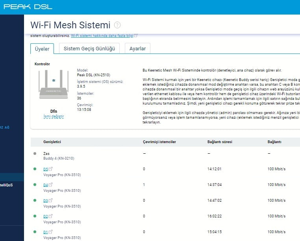The image size is (300, 241).
Task: Click the Wi-Fi Mesh Sistemi page title
Action: pyautogui.click(x=70, y=25)
